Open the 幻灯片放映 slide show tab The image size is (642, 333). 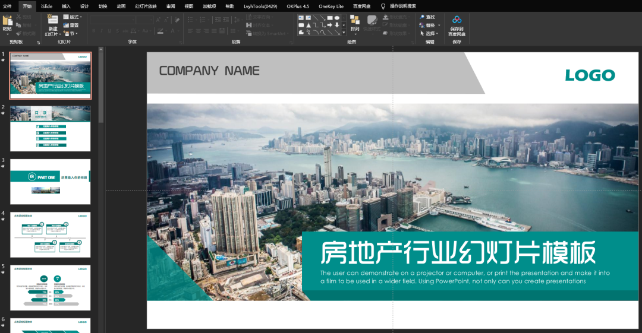click(146, 6)
